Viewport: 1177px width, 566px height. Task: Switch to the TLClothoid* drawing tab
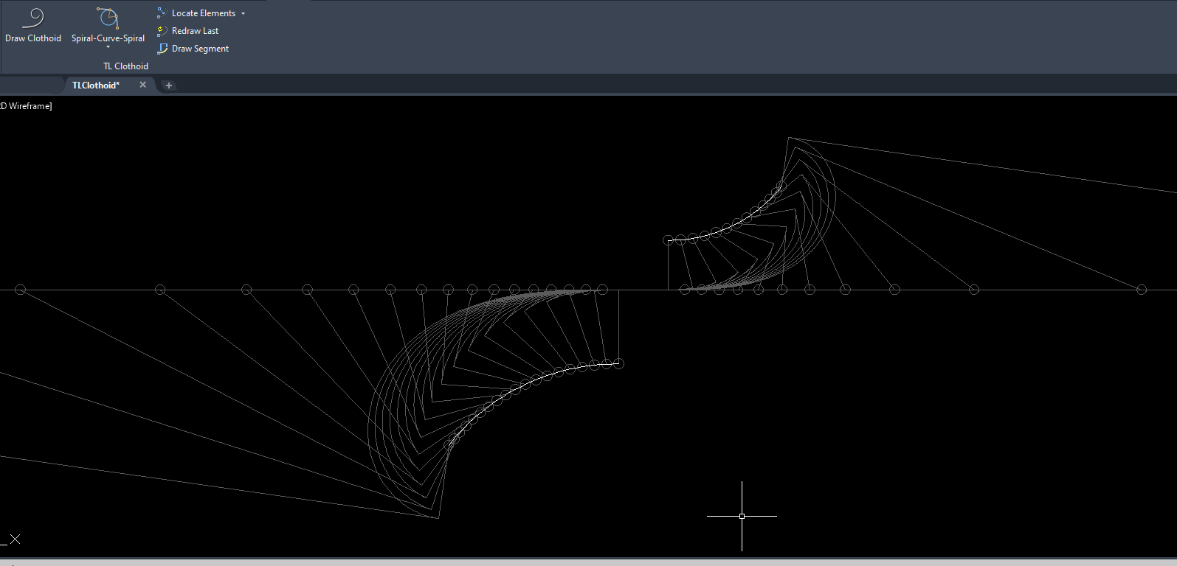[96, 85]
